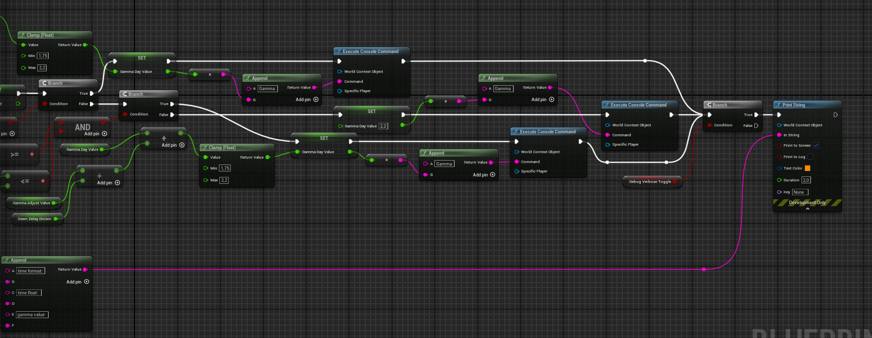Screen dimensions: 872x338
Task: Click the Gamma Adjust Value output pin
Action: 54,203
